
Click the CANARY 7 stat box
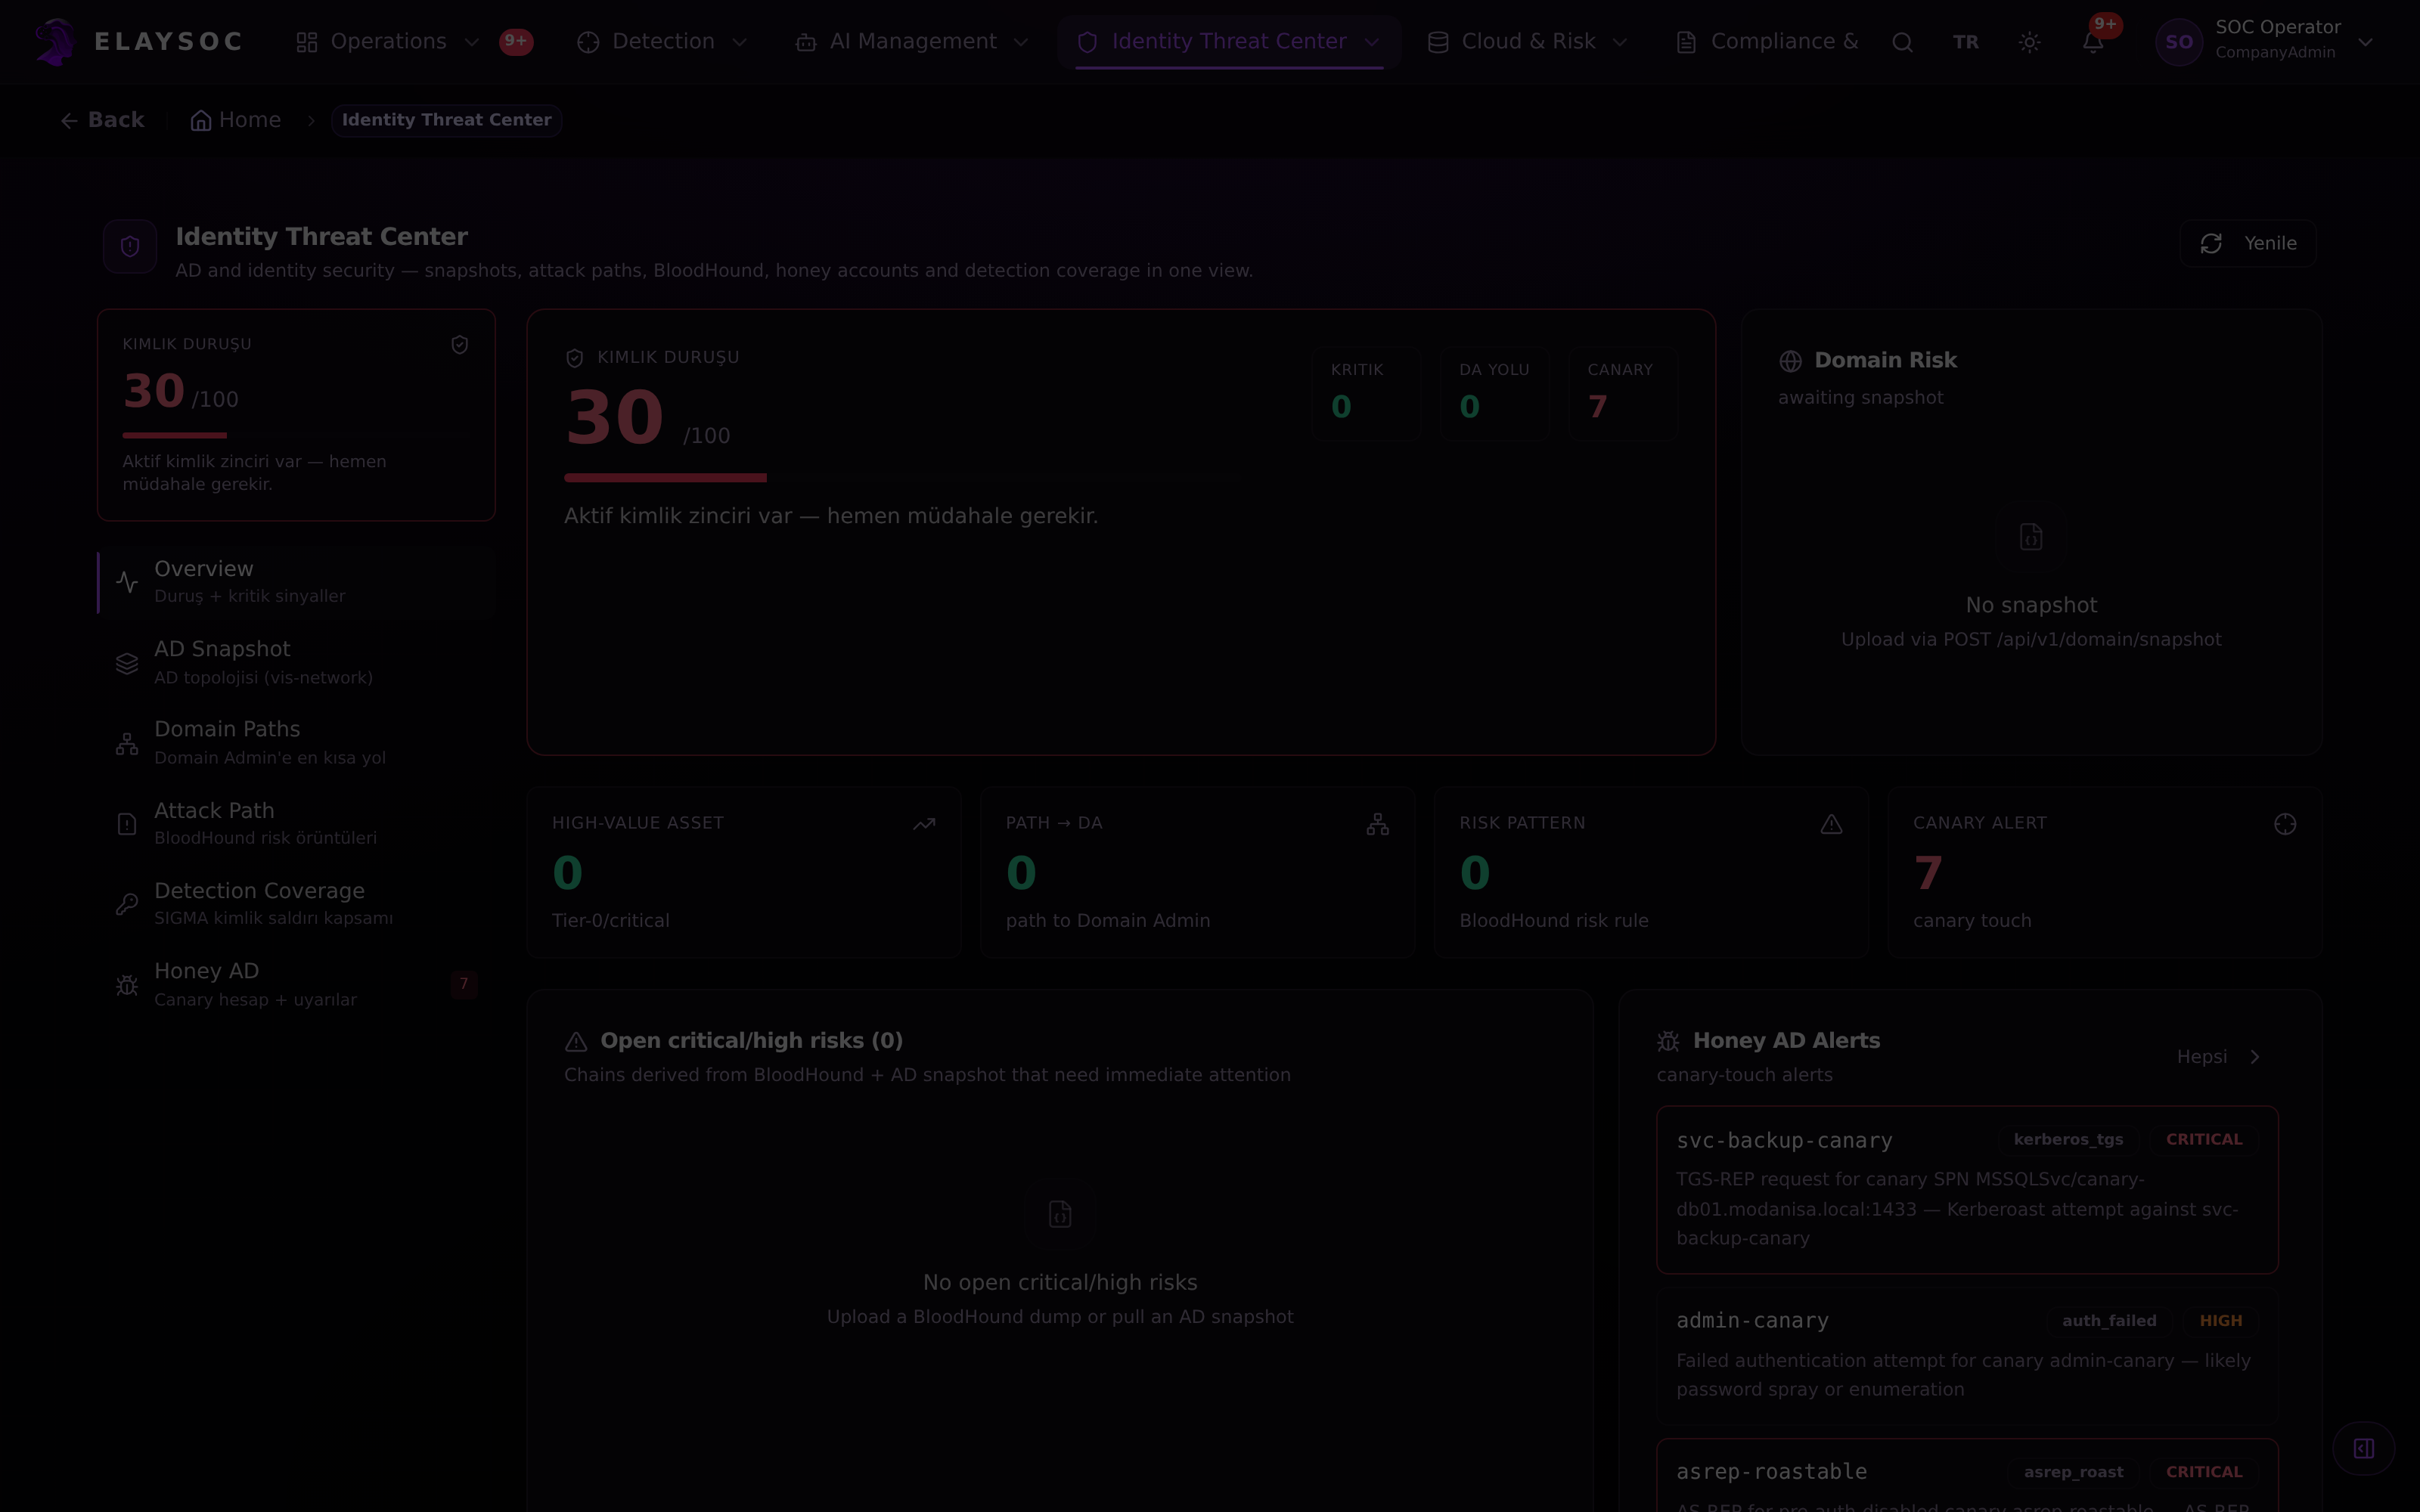tap(1624, 393)
